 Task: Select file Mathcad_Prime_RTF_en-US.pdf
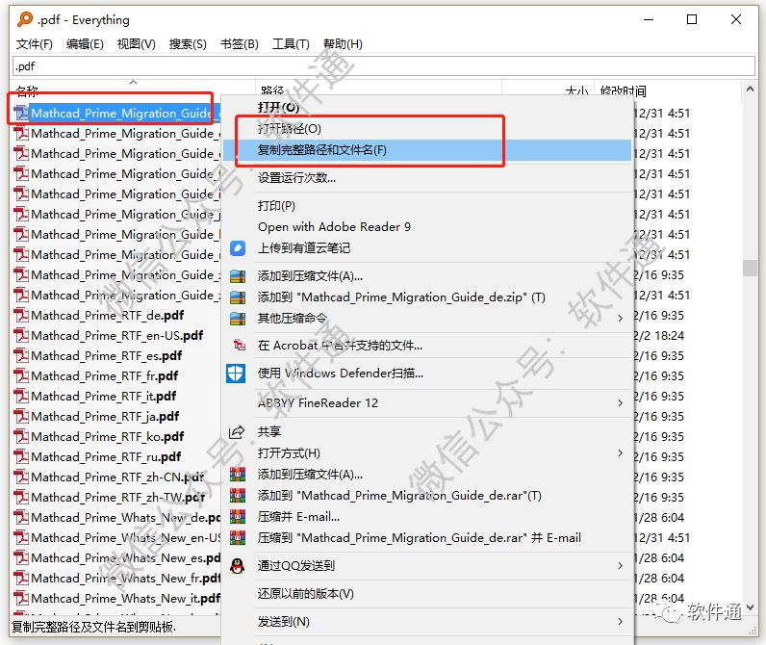(x=117, y=336)
